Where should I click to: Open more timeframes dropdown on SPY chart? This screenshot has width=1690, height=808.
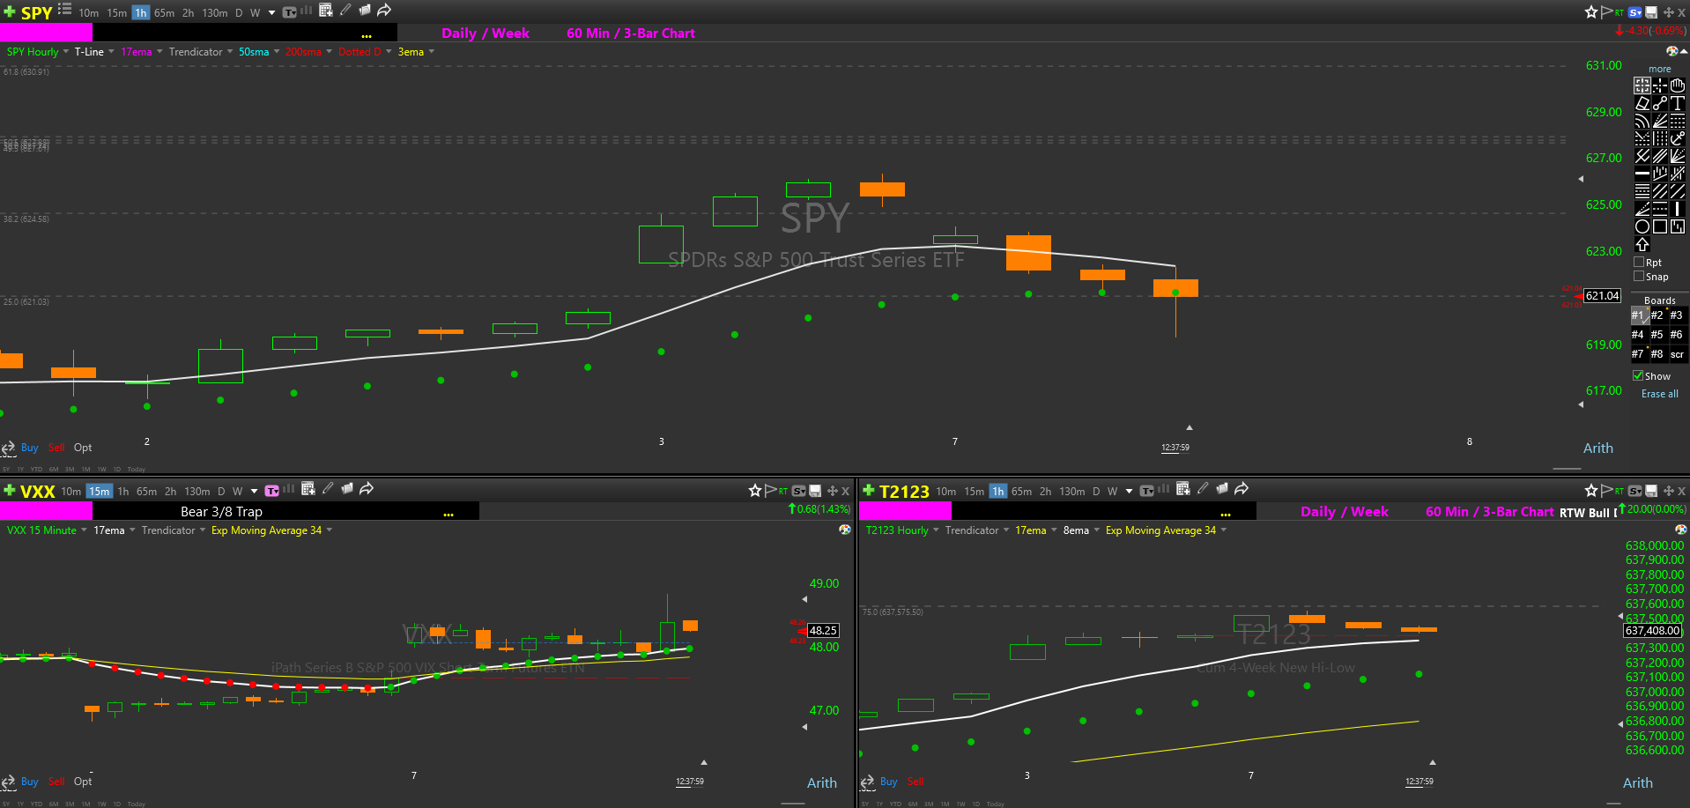271,13
